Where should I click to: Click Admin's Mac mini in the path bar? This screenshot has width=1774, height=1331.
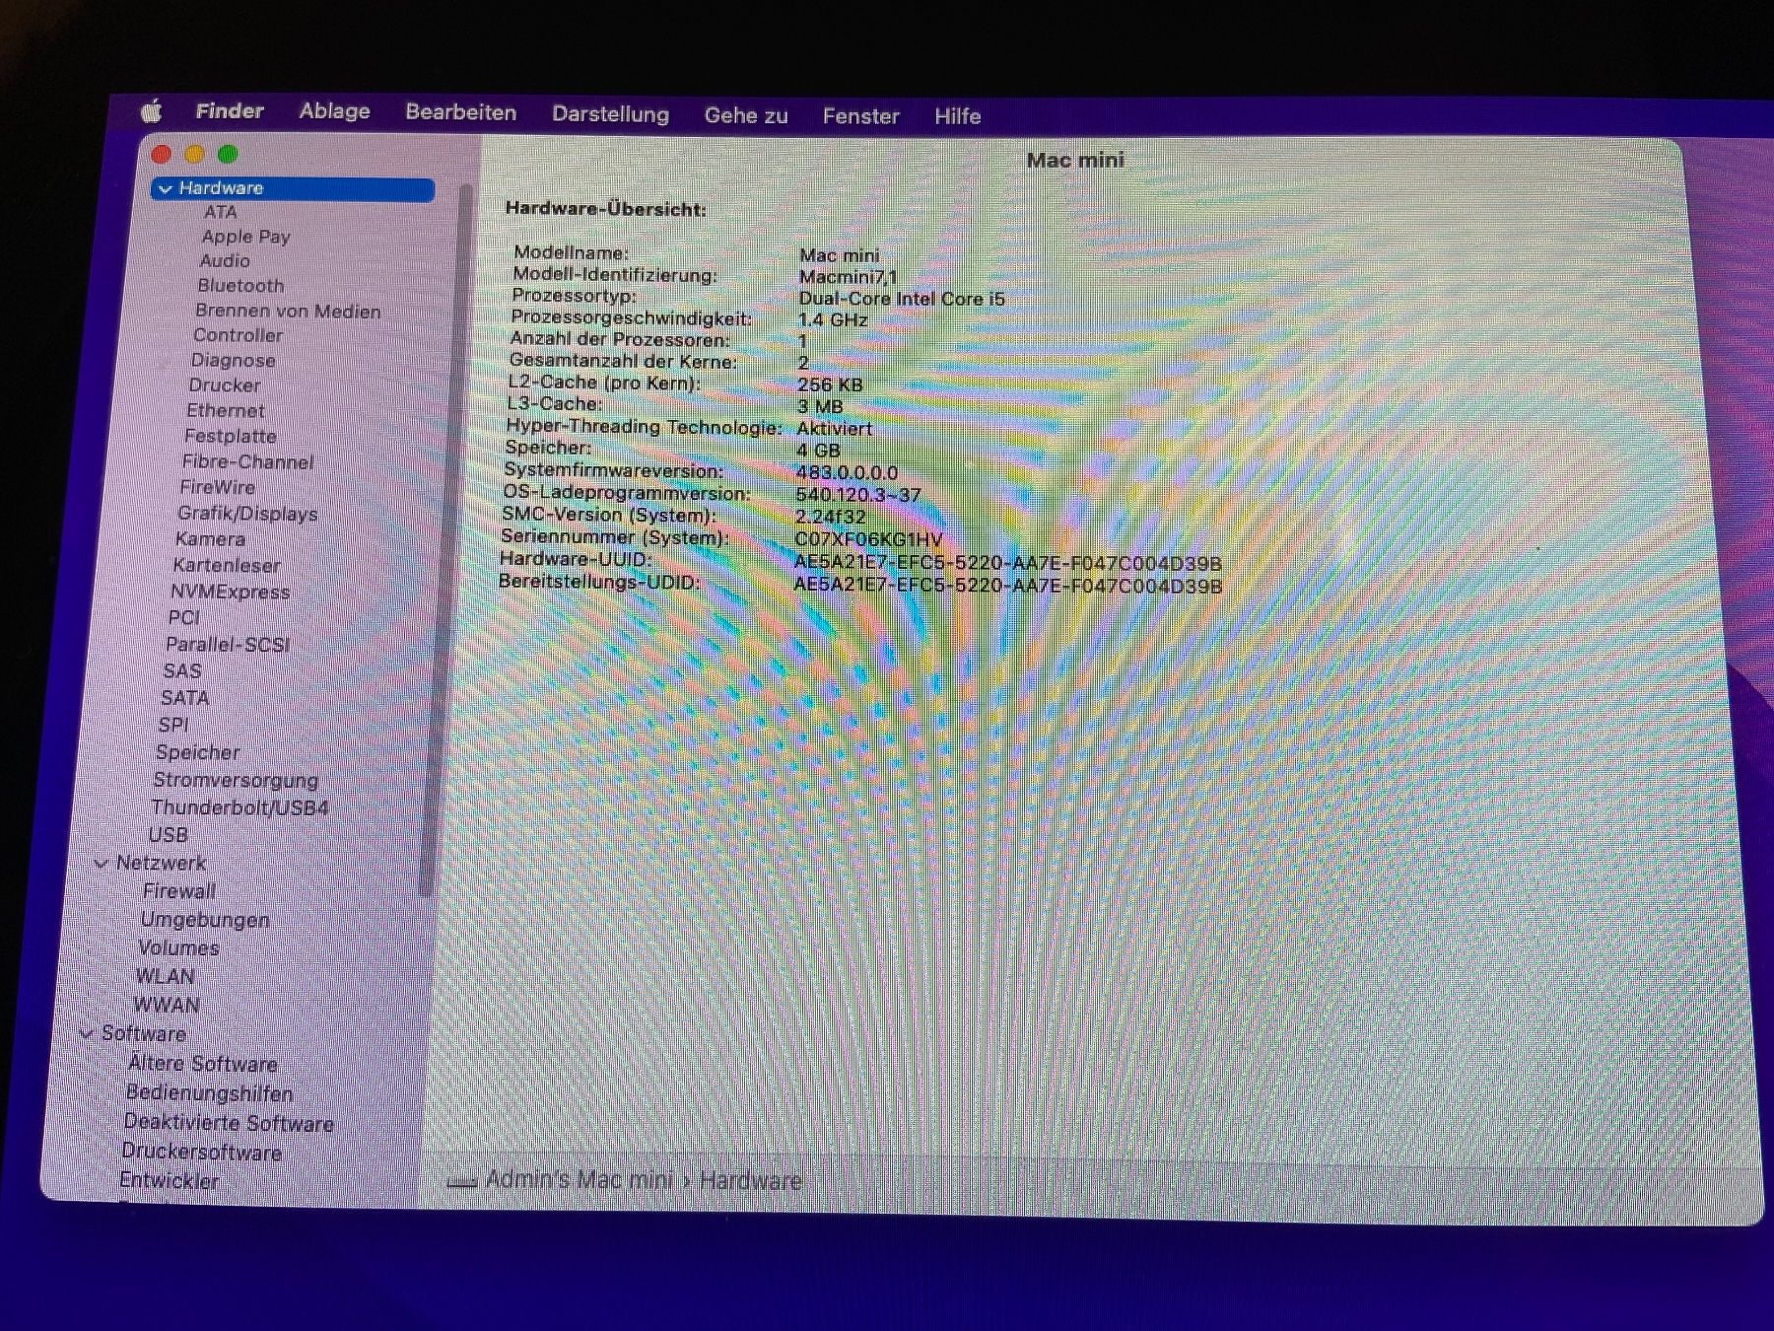579,1179
